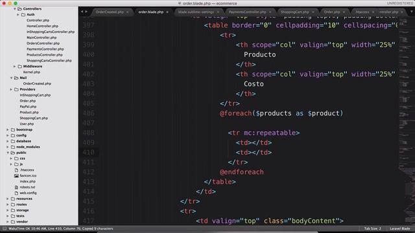Open index.php in the public folder
This screenshot has height=233, width=415.
point(27,181)
